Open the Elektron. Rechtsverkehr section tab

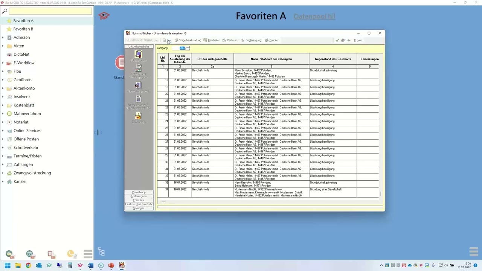click(x=139, y=204)
